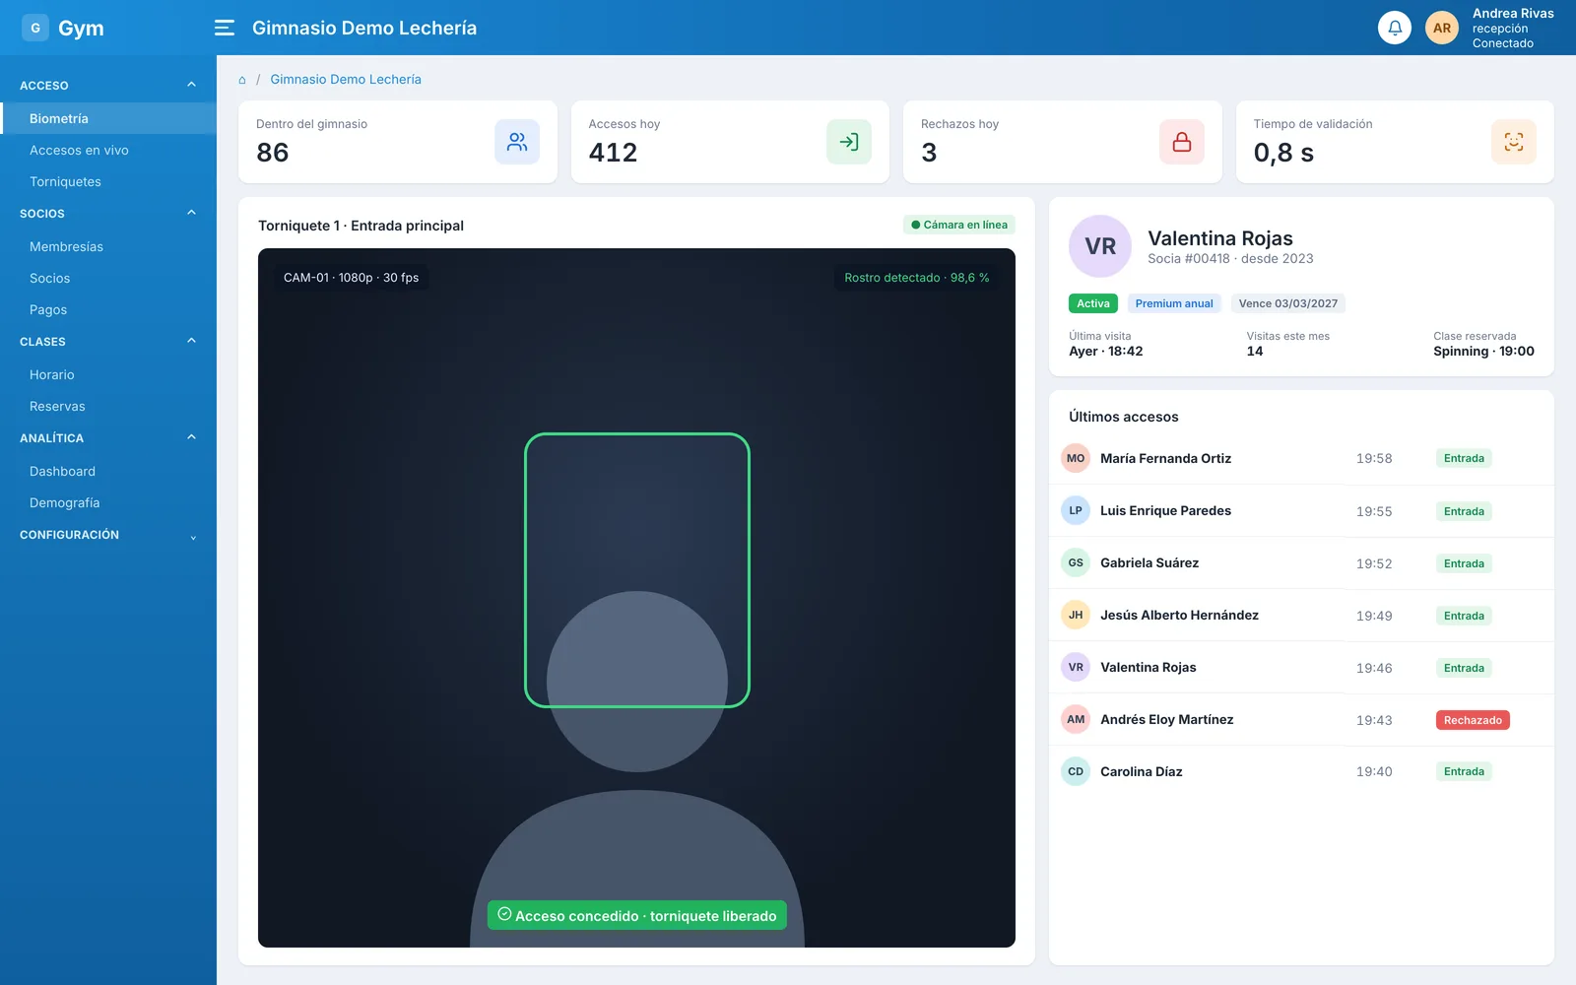Screen dimensions: 1576x985
Task: Click the home breadcrumb icon
Action: click(x=242, y=80)
